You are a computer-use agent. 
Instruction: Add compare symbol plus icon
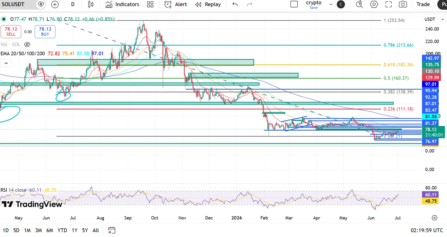click(x=55, y=4)
